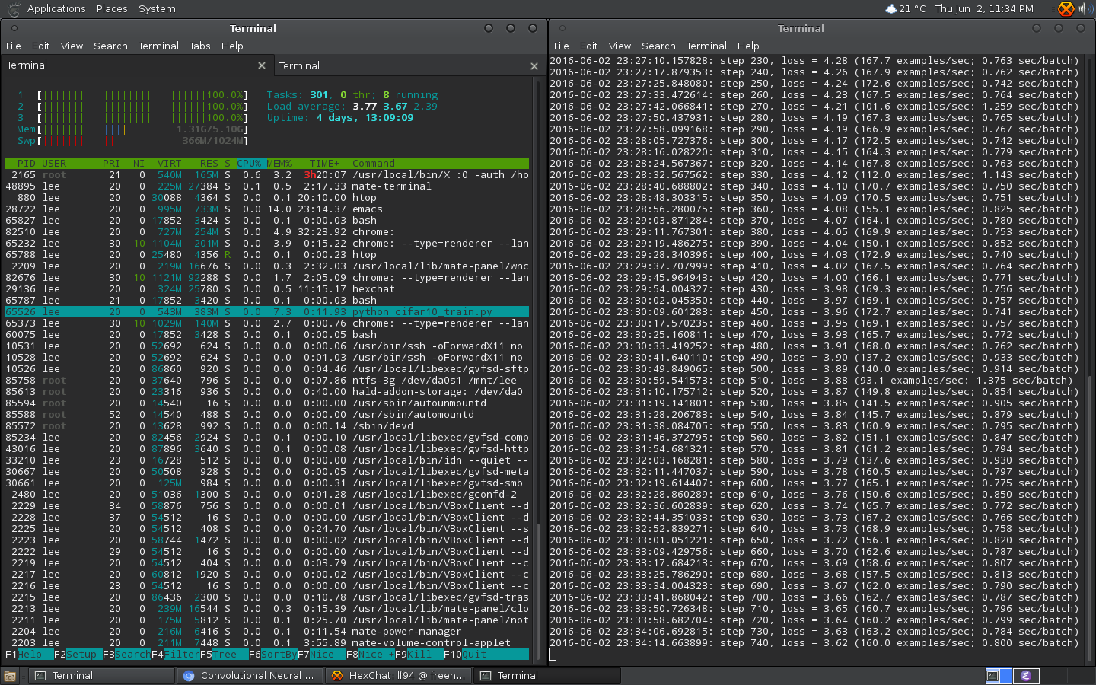Expand the Places menu
This screenshot has height=685, width=1096.
click(112, 9)
